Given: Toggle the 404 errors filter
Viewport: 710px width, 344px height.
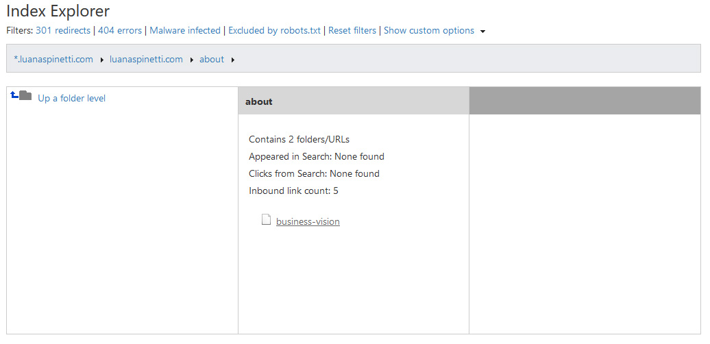Looking at the screenshot, I should (120, 30).
